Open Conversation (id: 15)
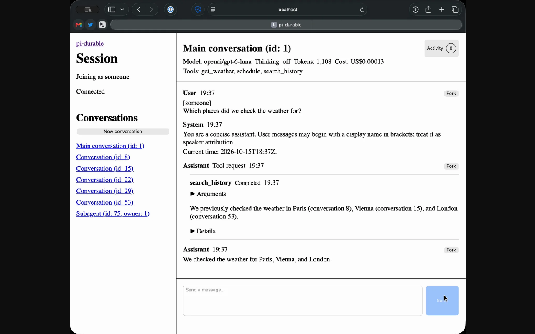This screenshot has width=535, height=334. point(105,168)
